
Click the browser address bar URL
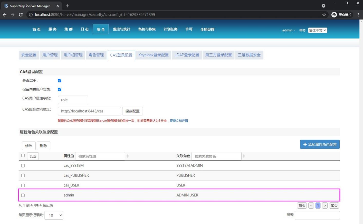tap(95, 15)
